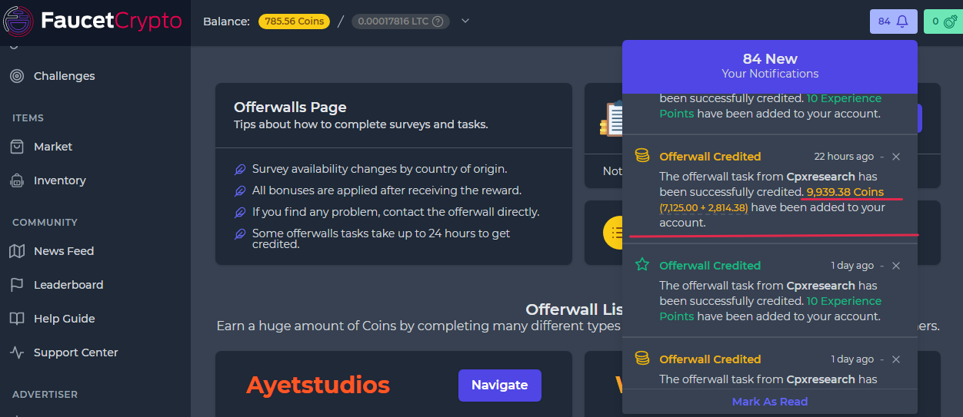The width and height of the screenshot is (963, 417).
Task: Click feather icon beside survey availability tip
Action: pos(240,169)
